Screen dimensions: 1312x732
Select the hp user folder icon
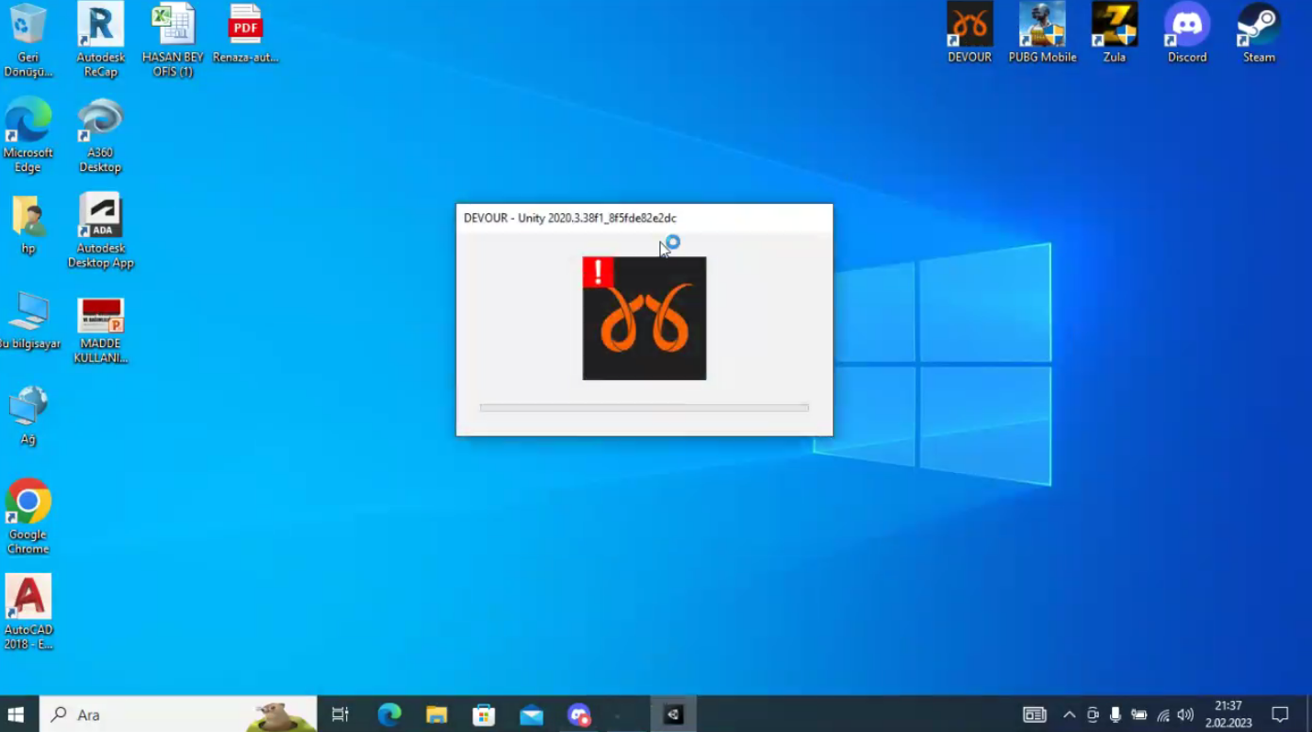click(28, 224)
